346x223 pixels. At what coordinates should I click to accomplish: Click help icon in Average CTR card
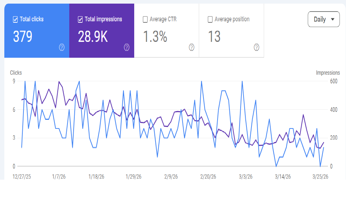tap(192, 47)
